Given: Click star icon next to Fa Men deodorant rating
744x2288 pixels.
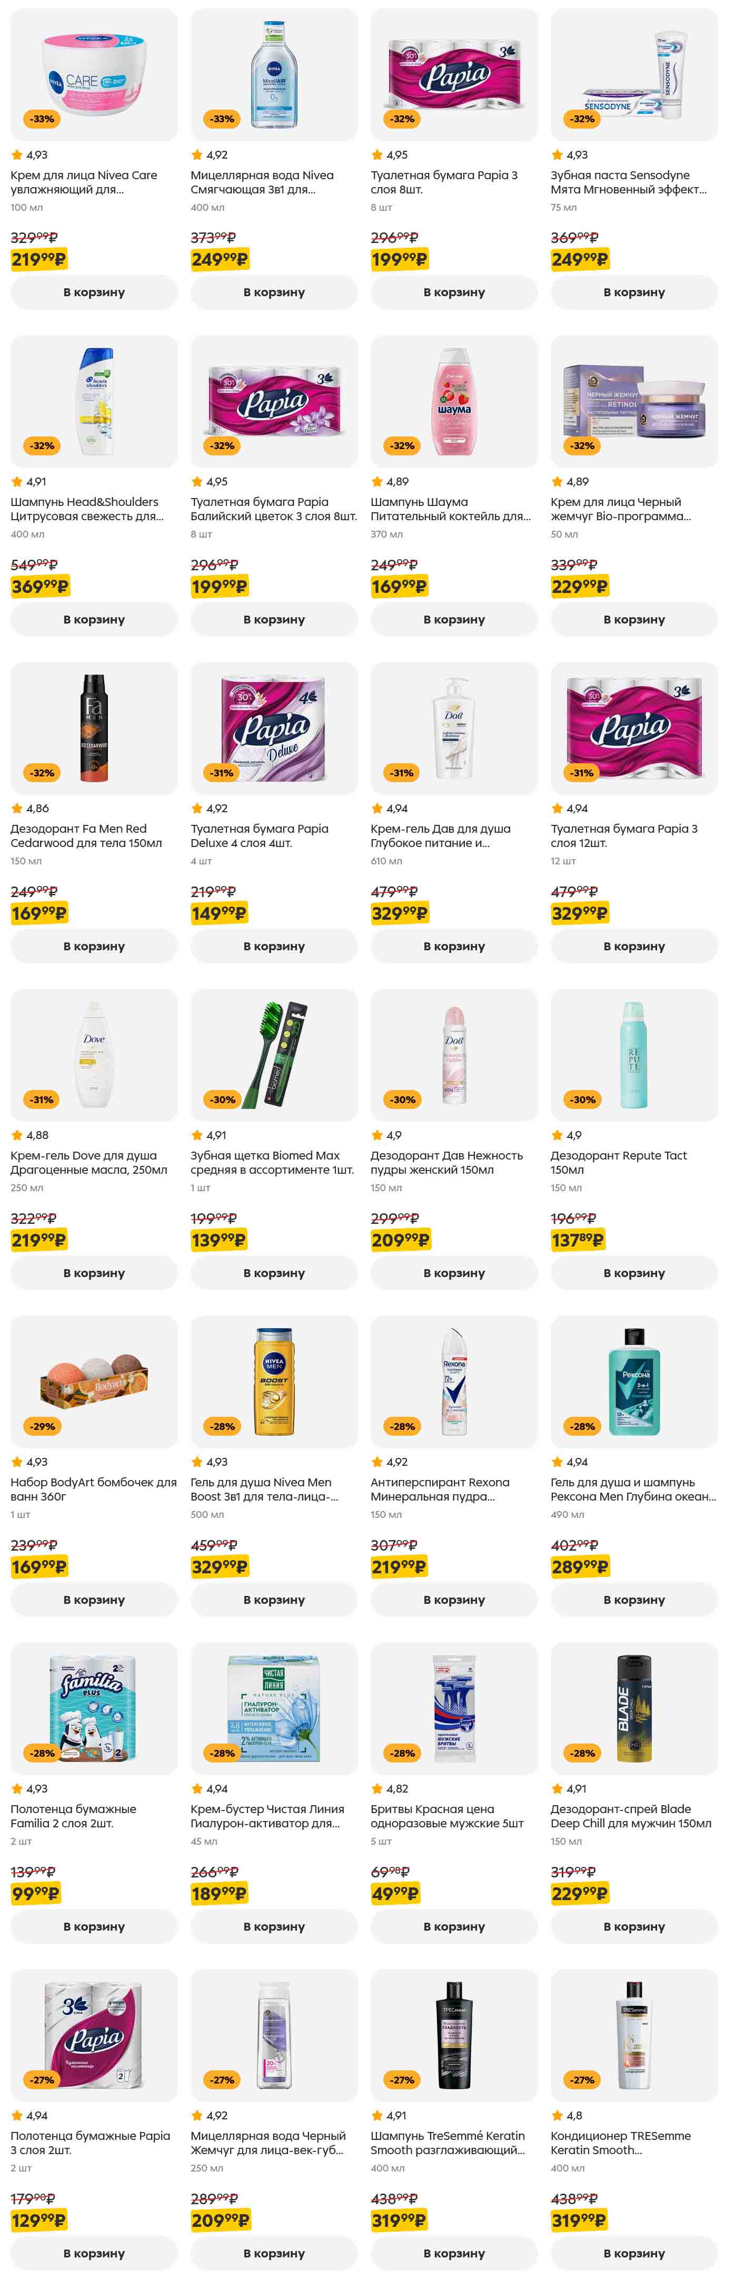Looking at the screenshot, I should 17,809.
